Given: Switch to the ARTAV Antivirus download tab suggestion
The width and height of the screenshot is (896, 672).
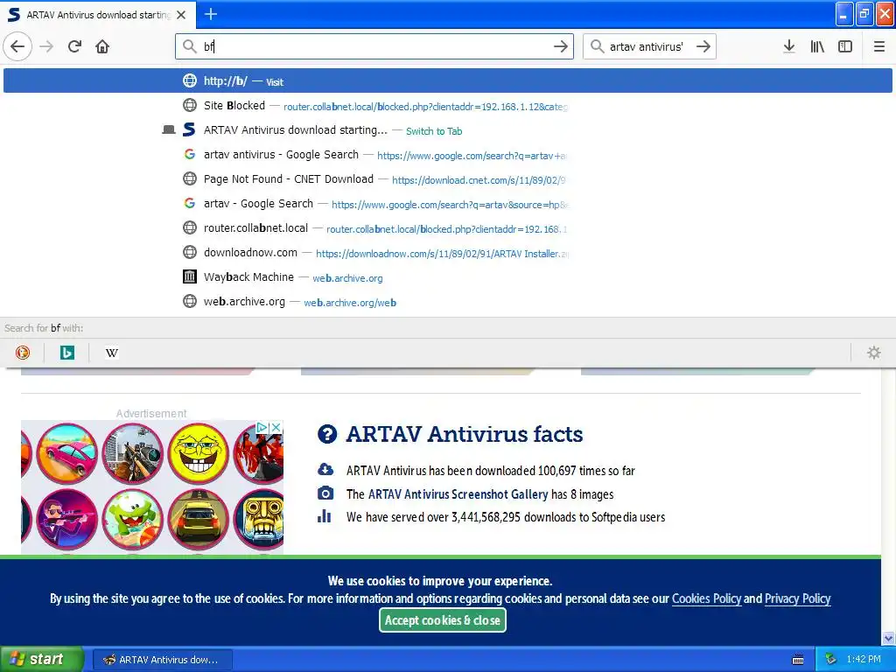Looking at the screenshot, I should point(447,130).
